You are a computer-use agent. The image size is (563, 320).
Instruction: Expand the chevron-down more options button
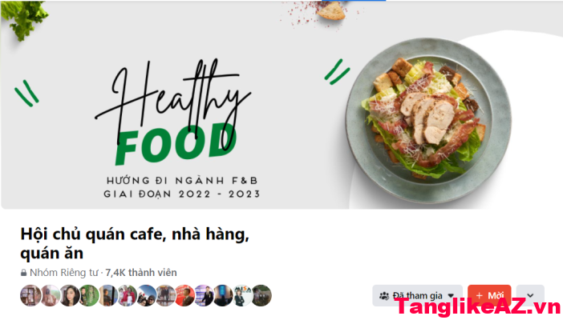tap(530, 296)
